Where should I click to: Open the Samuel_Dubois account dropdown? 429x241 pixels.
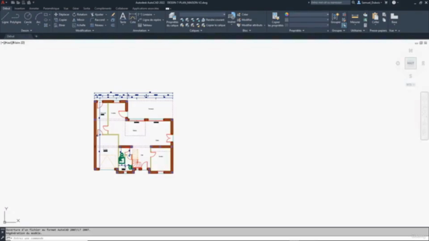click(369, 3)
